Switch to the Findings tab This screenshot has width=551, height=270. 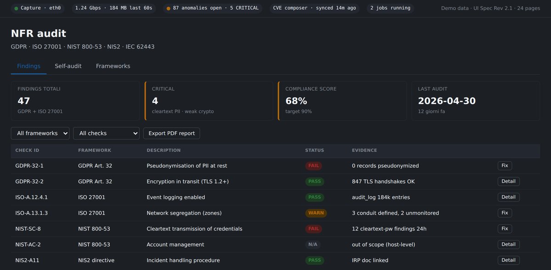[28, 66]
